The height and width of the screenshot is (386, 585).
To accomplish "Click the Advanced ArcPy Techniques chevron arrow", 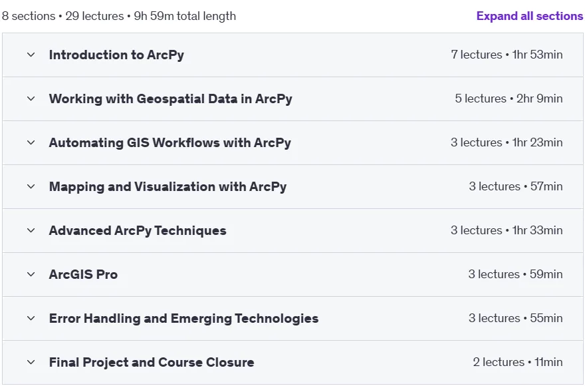I will click(31, 230).
